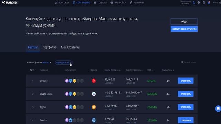This screenshot has height=124, width=221.
Task: Switch to the Мои Стратегии tab
Action: [70, 48]
